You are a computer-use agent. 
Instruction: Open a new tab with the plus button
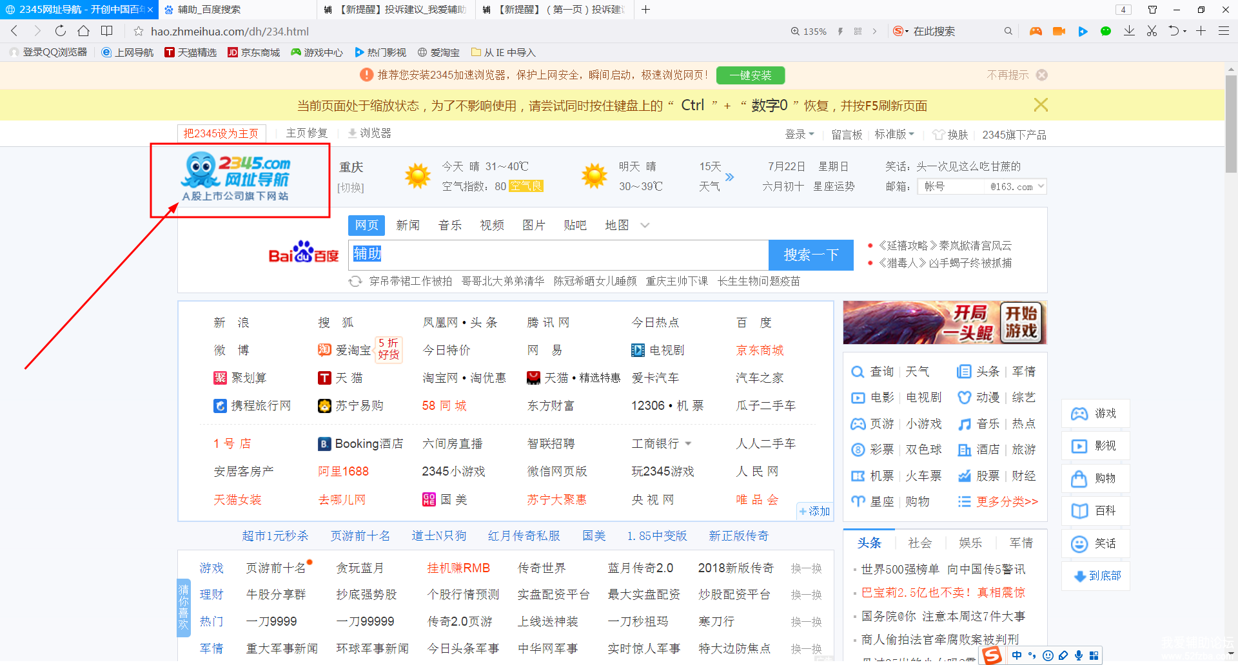(x=645, y=10)
